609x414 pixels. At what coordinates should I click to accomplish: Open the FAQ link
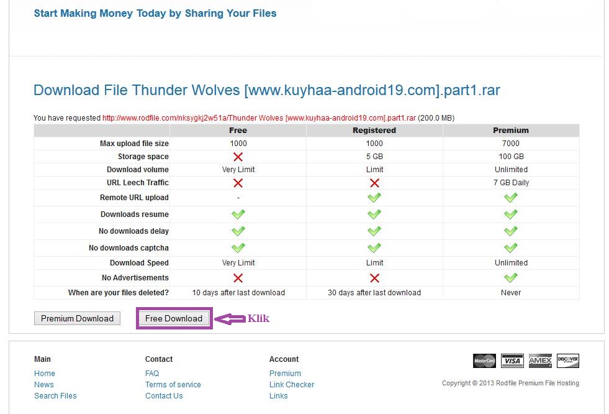pos(152,373)
